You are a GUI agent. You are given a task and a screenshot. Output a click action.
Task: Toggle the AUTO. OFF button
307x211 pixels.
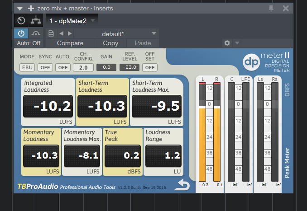pyautogui.click(x=63, y=67)
